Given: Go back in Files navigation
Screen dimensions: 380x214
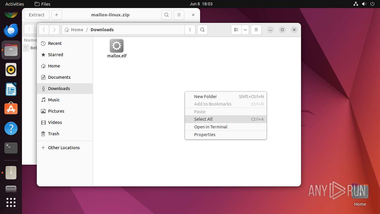Looking at the screenshot, I should pyautogui.click(x=44, y=30).
